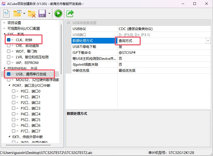Collapse the SYS system tree node
The image size is (213, 156).
pos(4,34)
